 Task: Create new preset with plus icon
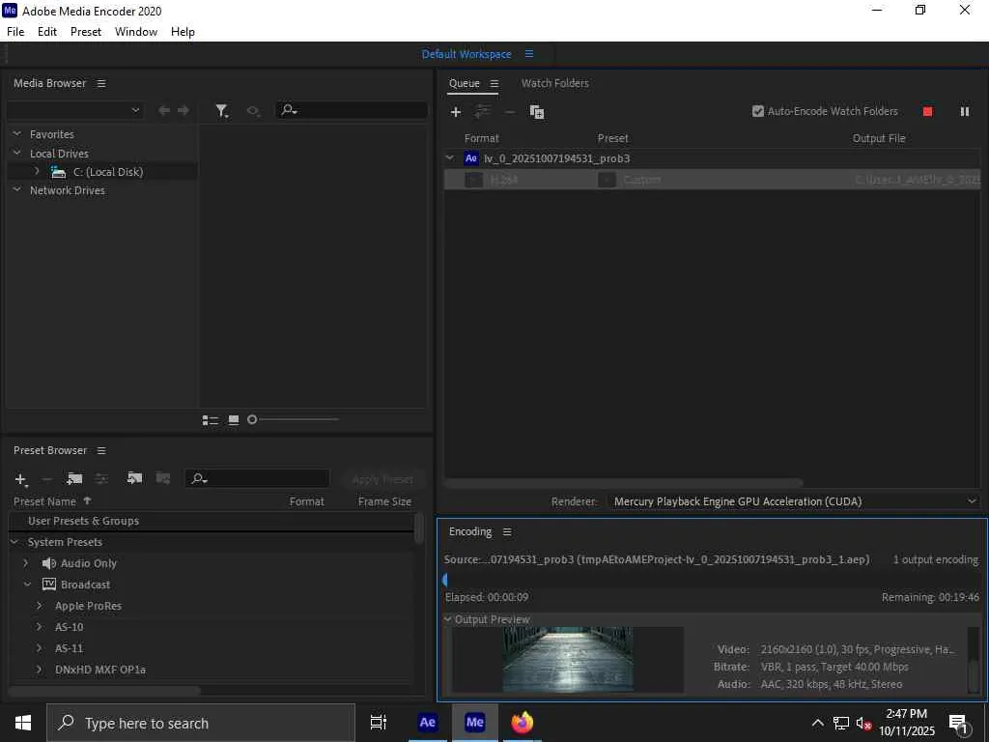tap(21, 479)
